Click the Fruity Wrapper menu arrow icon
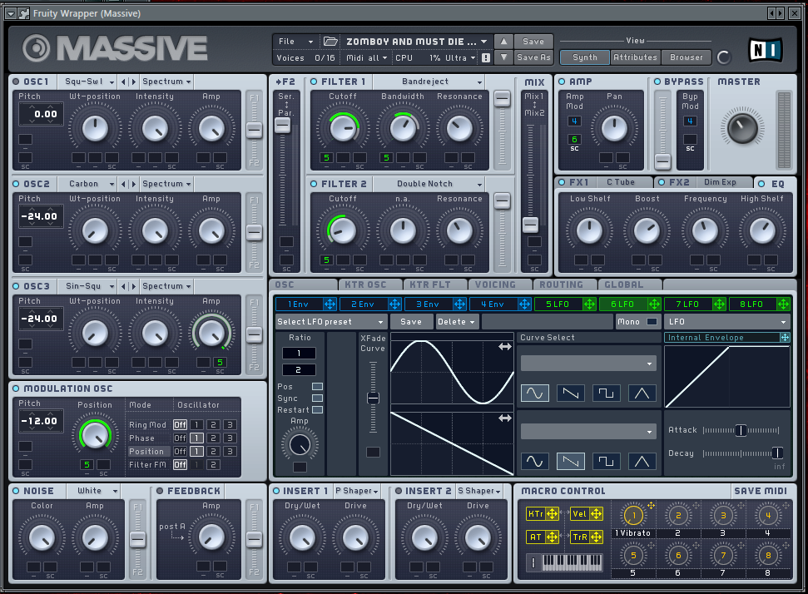Image resolution: width=808 pixels, height=594 pixels. (11, 13)
